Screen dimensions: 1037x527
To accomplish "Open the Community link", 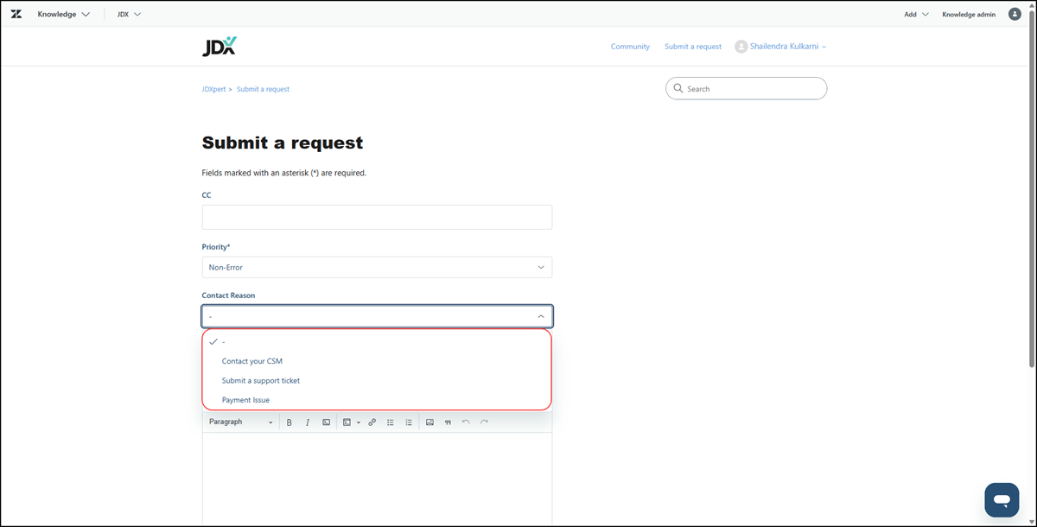I will [630, 47].
